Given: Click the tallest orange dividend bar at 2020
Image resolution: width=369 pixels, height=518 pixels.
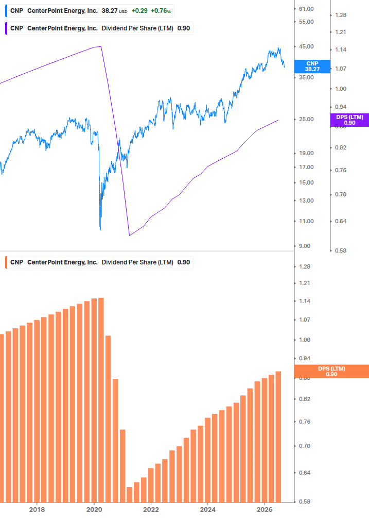Looking at the screenshot, I should (101, 400).
